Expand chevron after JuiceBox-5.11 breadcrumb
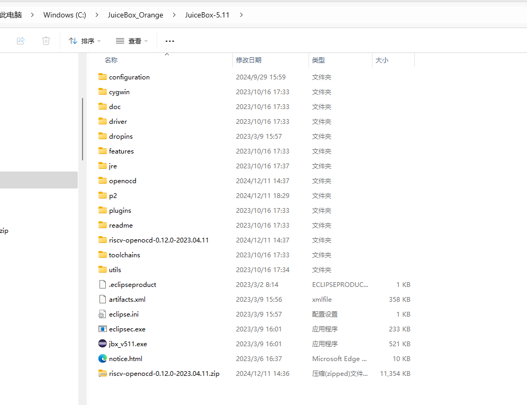527x405 pixels. (241, 15)
